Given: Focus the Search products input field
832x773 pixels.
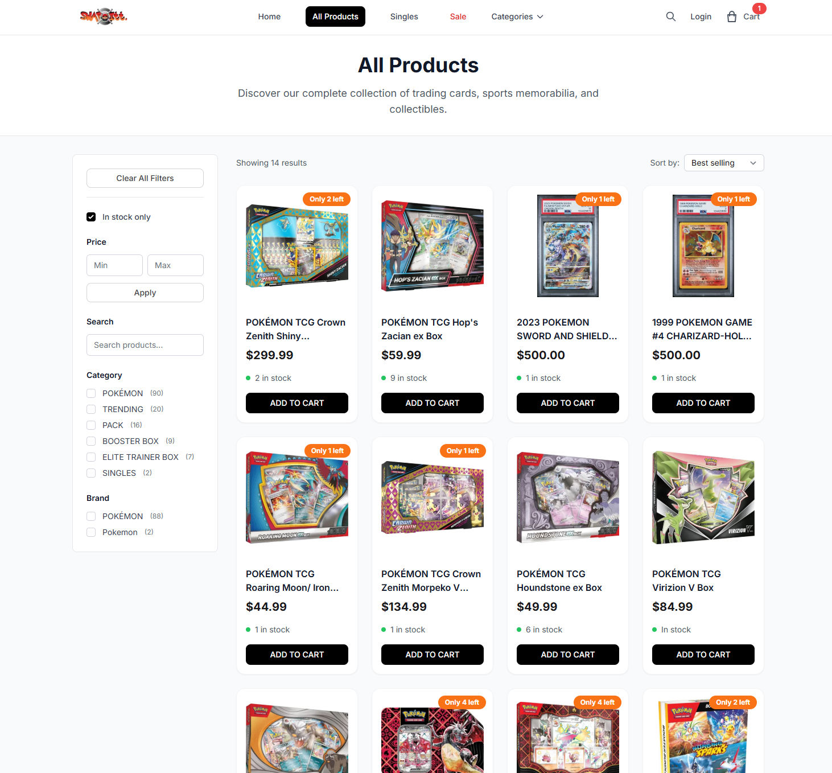Looking at the screenshot, I should pyautogui.click(x=145, y=345).
